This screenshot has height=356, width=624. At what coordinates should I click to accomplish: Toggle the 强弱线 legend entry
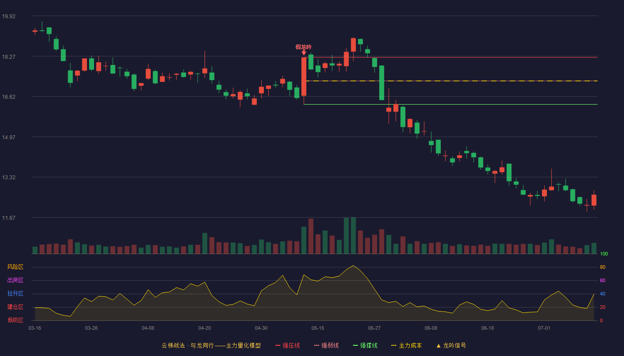326,345
